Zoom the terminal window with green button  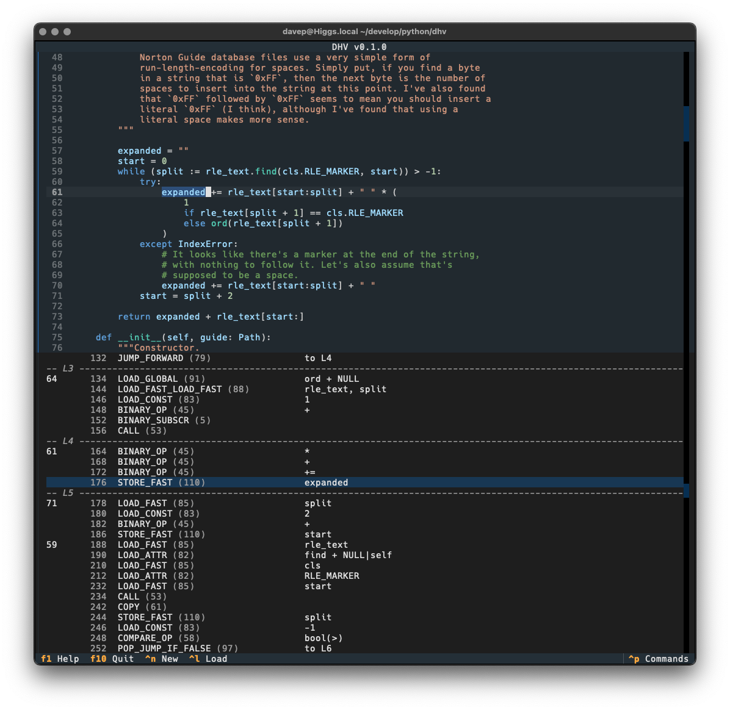click(67, 32)
